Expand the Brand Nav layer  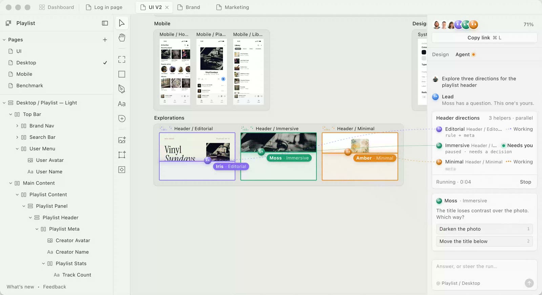tap(17, 126)
